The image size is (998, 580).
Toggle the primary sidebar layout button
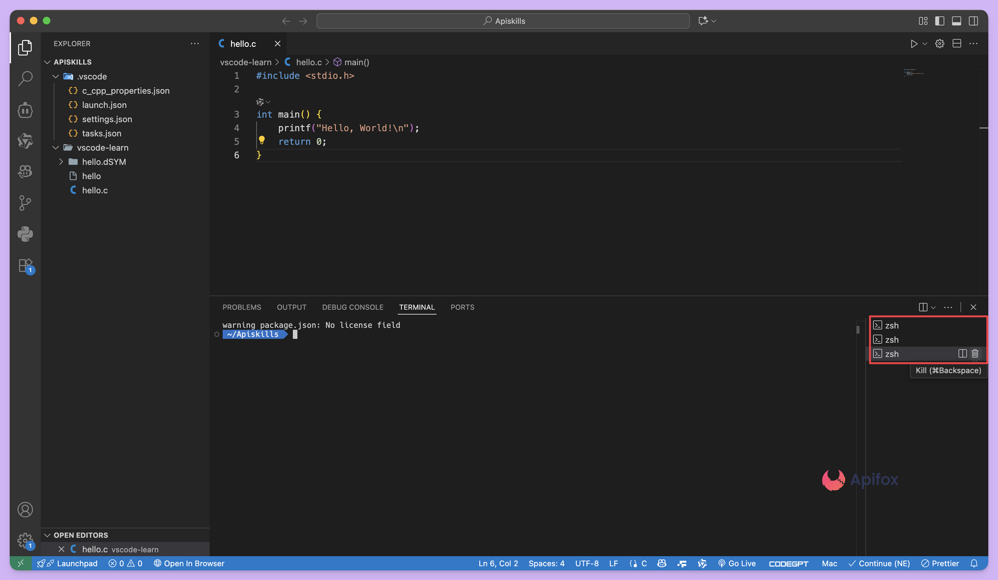940,21
